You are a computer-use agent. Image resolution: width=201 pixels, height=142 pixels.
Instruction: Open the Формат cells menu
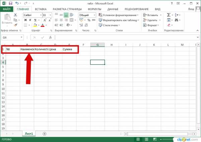tap(151, 25)
